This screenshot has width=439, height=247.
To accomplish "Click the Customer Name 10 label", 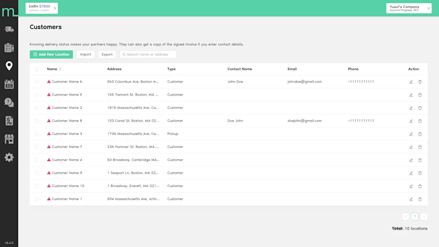I will 68,185.
